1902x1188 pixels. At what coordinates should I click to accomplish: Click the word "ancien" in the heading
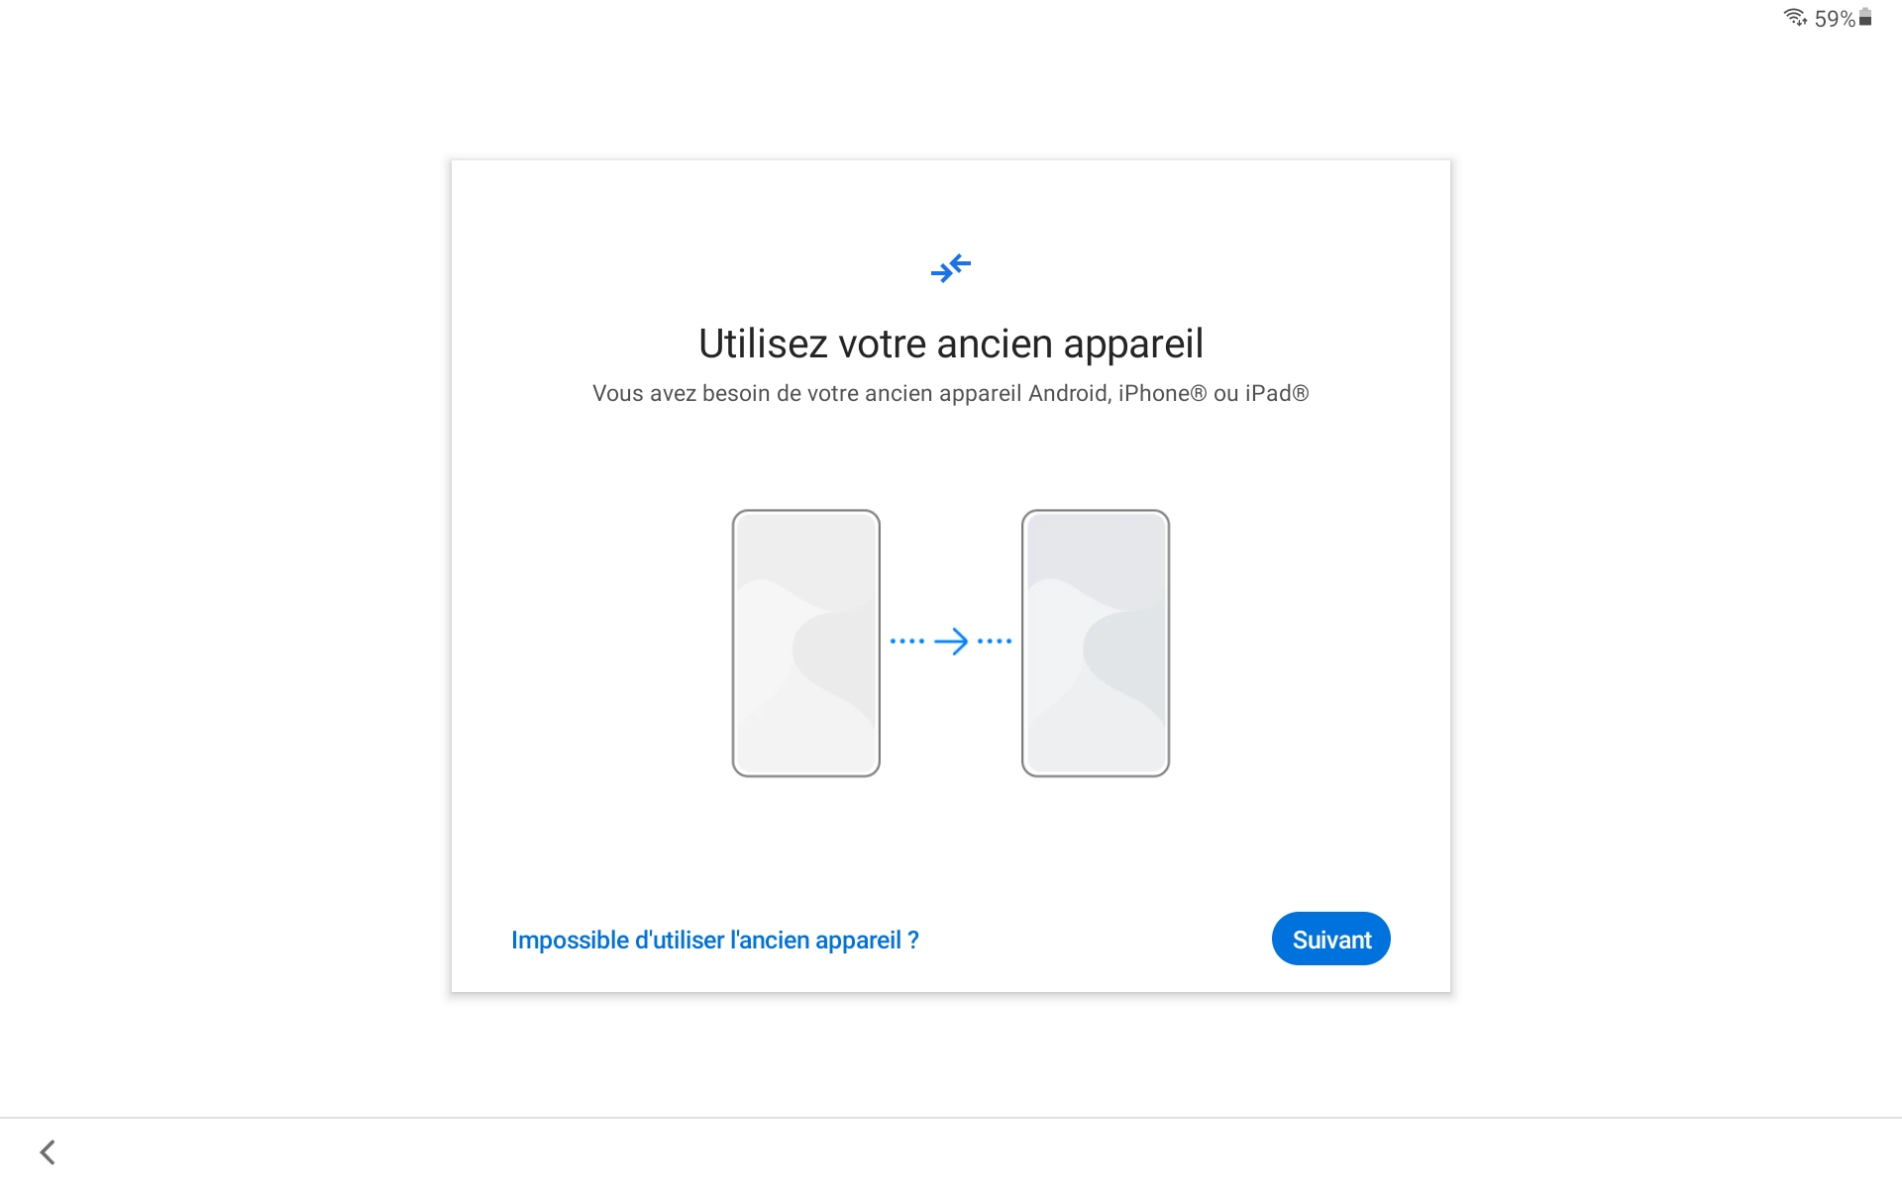(995, 345)
